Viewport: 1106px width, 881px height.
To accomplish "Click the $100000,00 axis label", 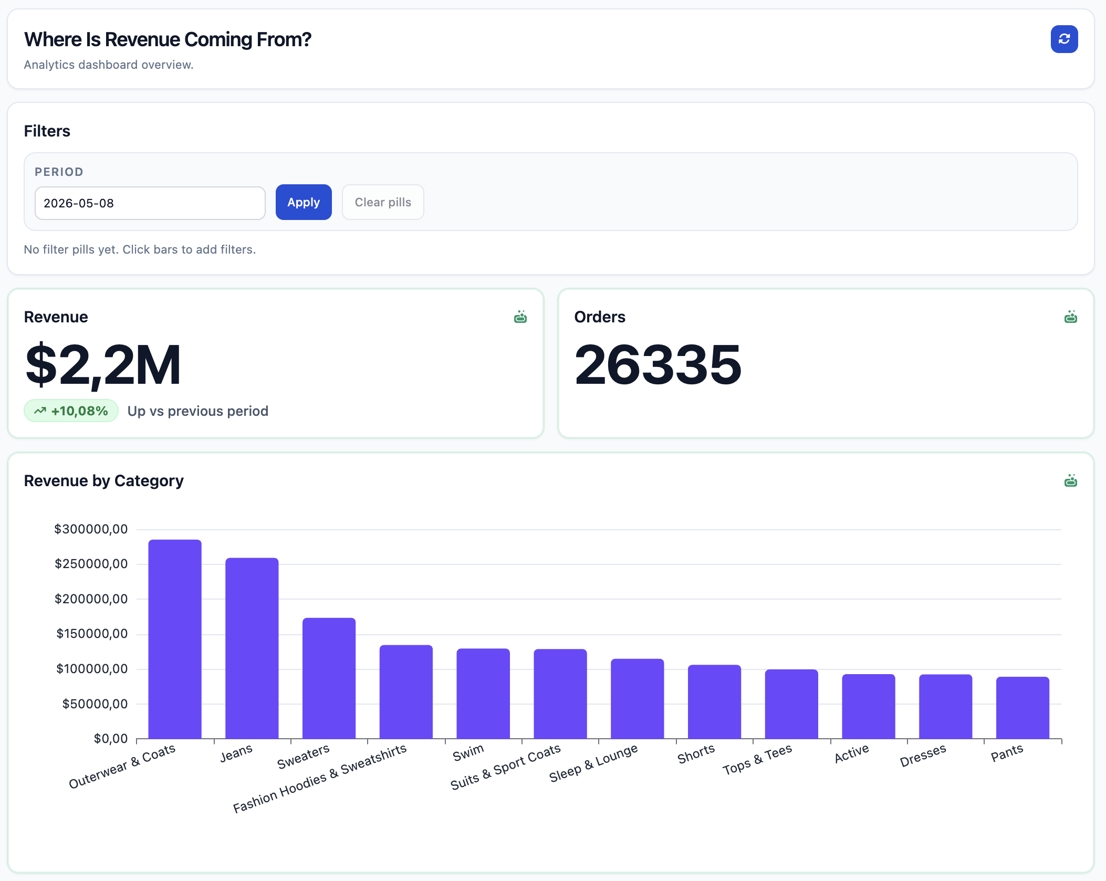I will click(x=92, y=668).
